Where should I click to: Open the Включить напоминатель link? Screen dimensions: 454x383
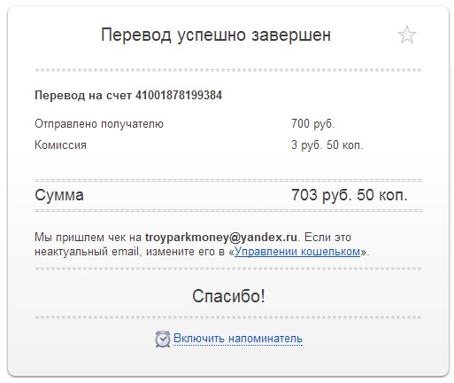point(238,339)
